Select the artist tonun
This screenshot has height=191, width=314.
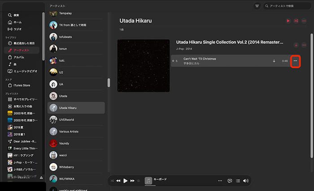tap(76, 49)
